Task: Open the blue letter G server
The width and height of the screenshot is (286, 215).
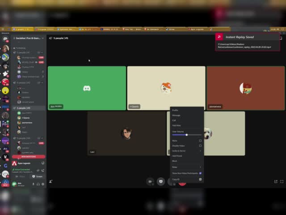Action: pos(5,166)
